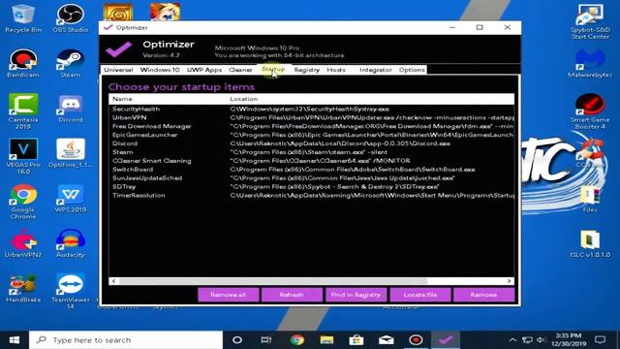Screen dimensions: 620x349
Task: Click Optimizer checkmark taskbar icon
Action: (x=446, y=340)
